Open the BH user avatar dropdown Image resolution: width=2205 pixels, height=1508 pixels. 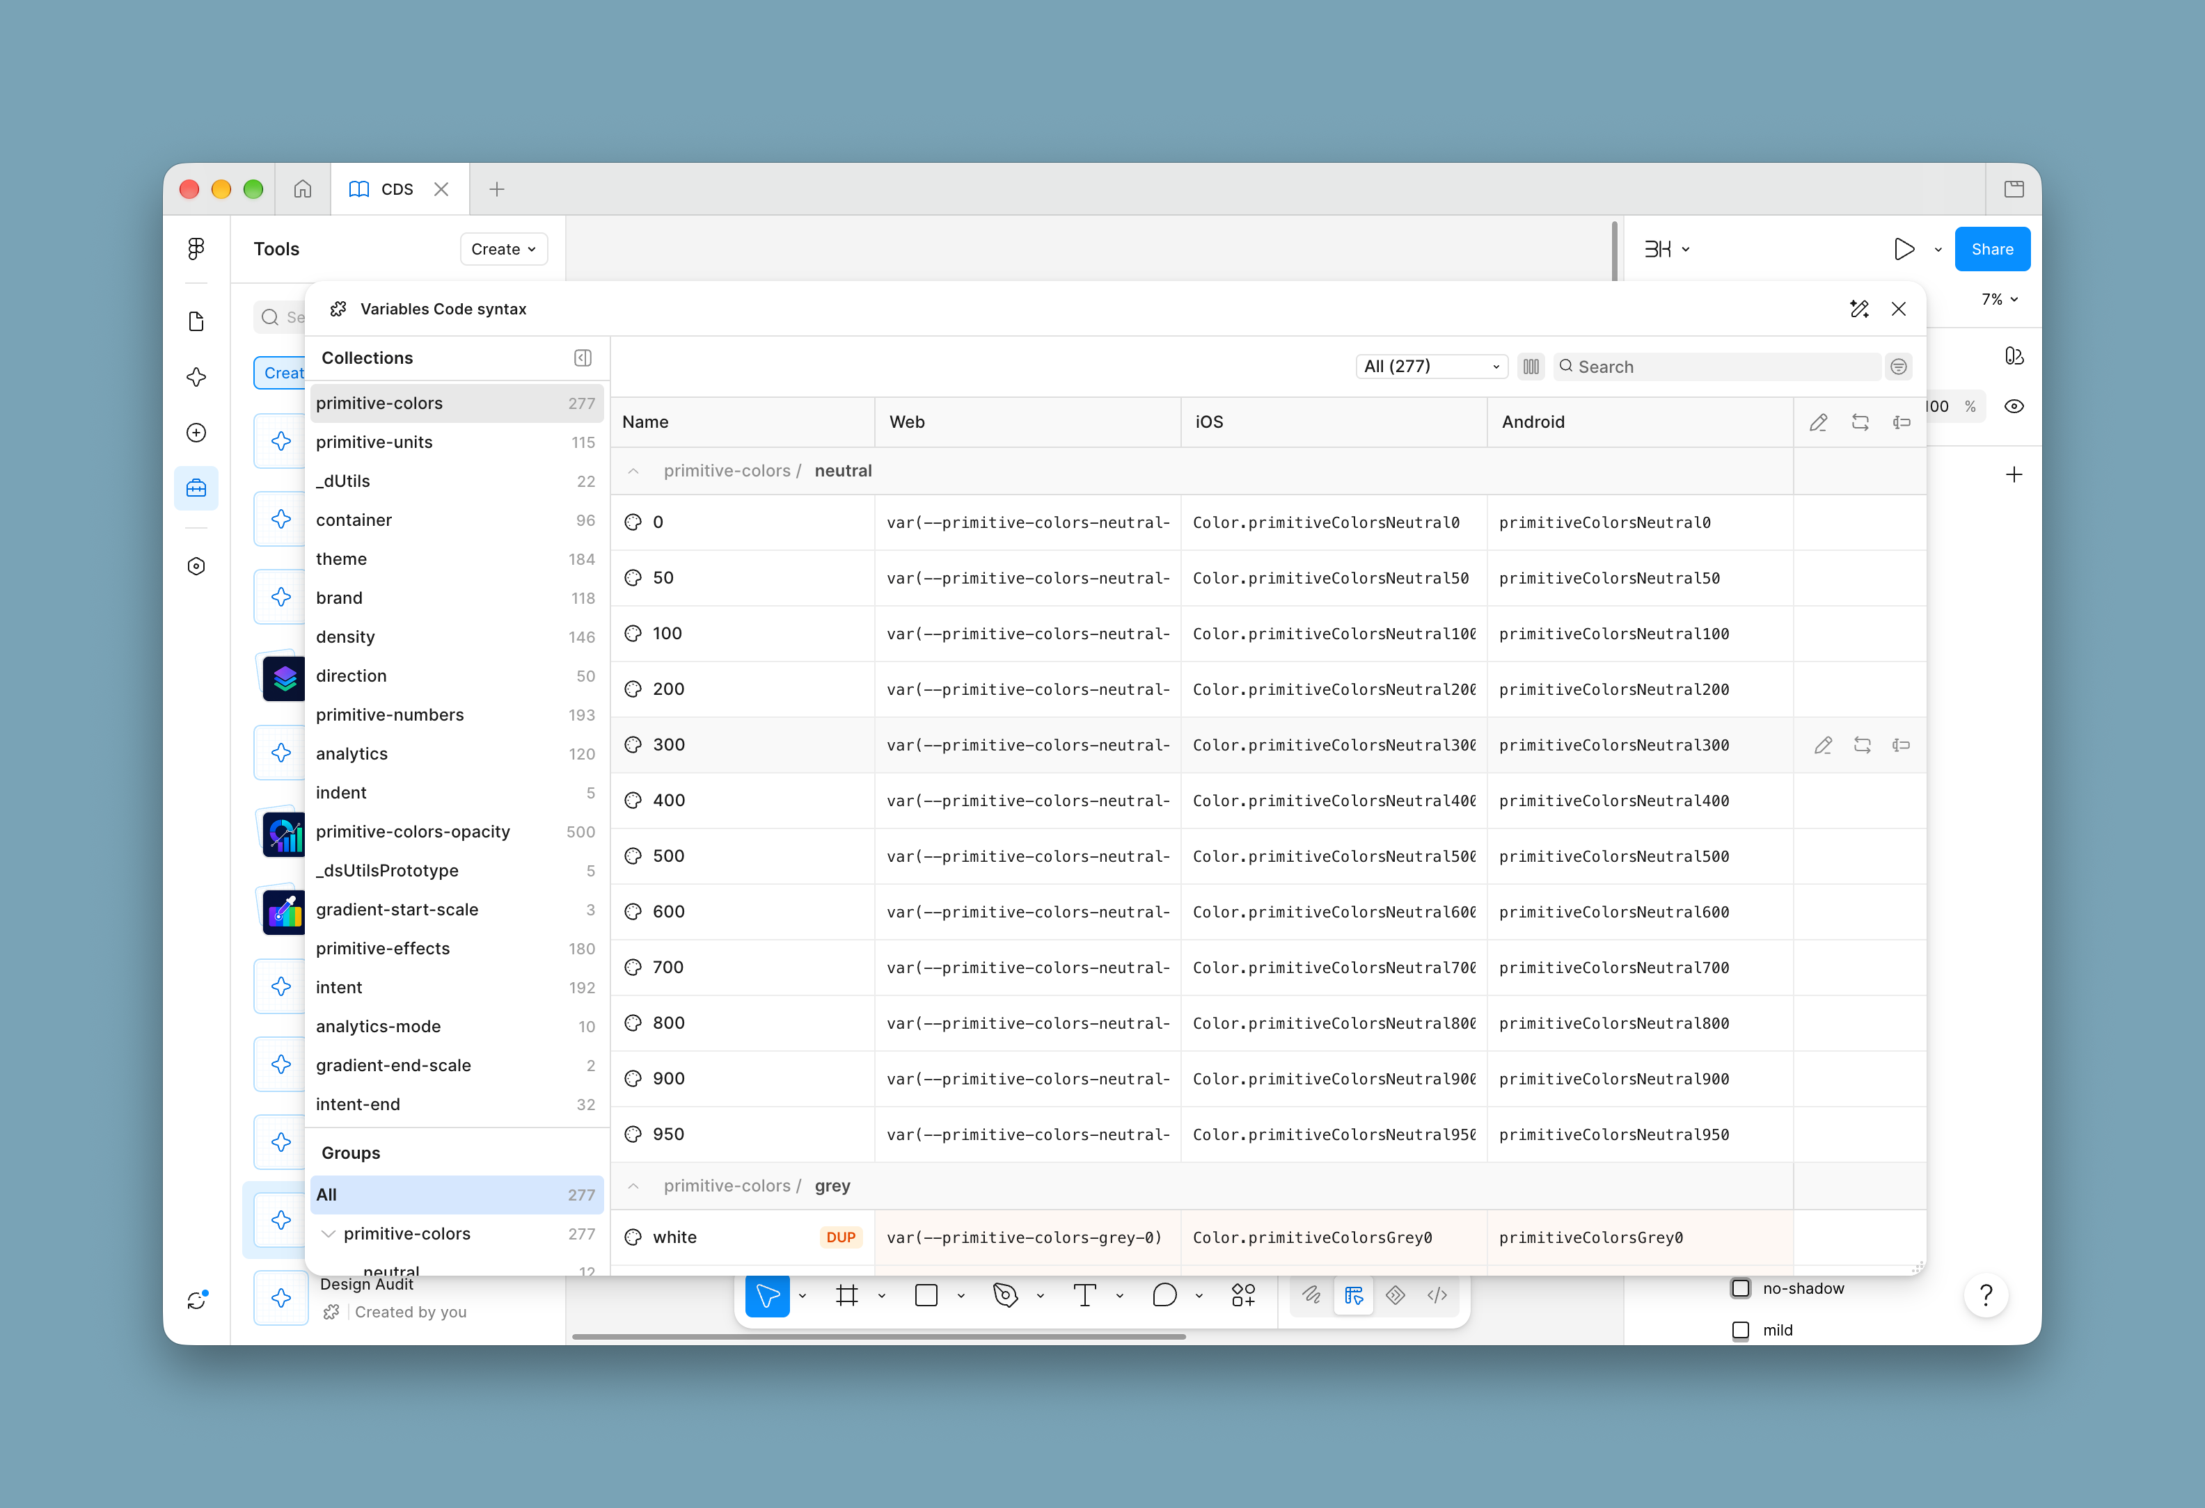coord(1667,248)
